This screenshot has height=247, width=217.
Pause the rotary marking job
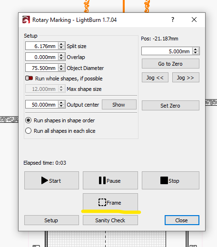110,180
